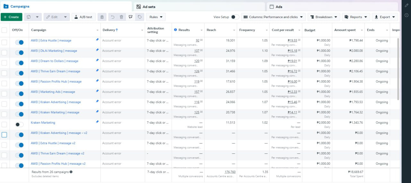Click the duplicate campaign icon
This screenshot has height=183, width=411.
coord(29,17)
